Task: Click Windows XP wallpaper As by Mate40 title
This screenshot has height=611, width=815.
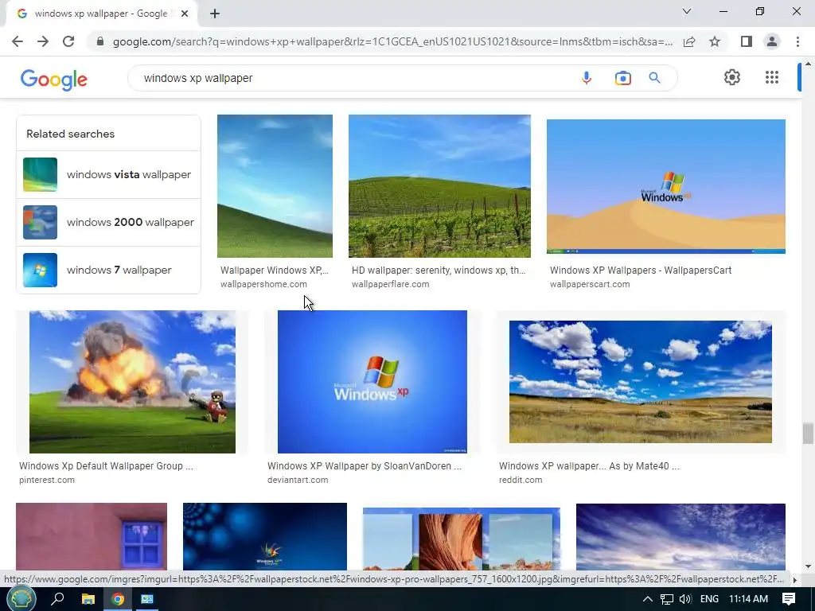Action: [x=590, y=466]
